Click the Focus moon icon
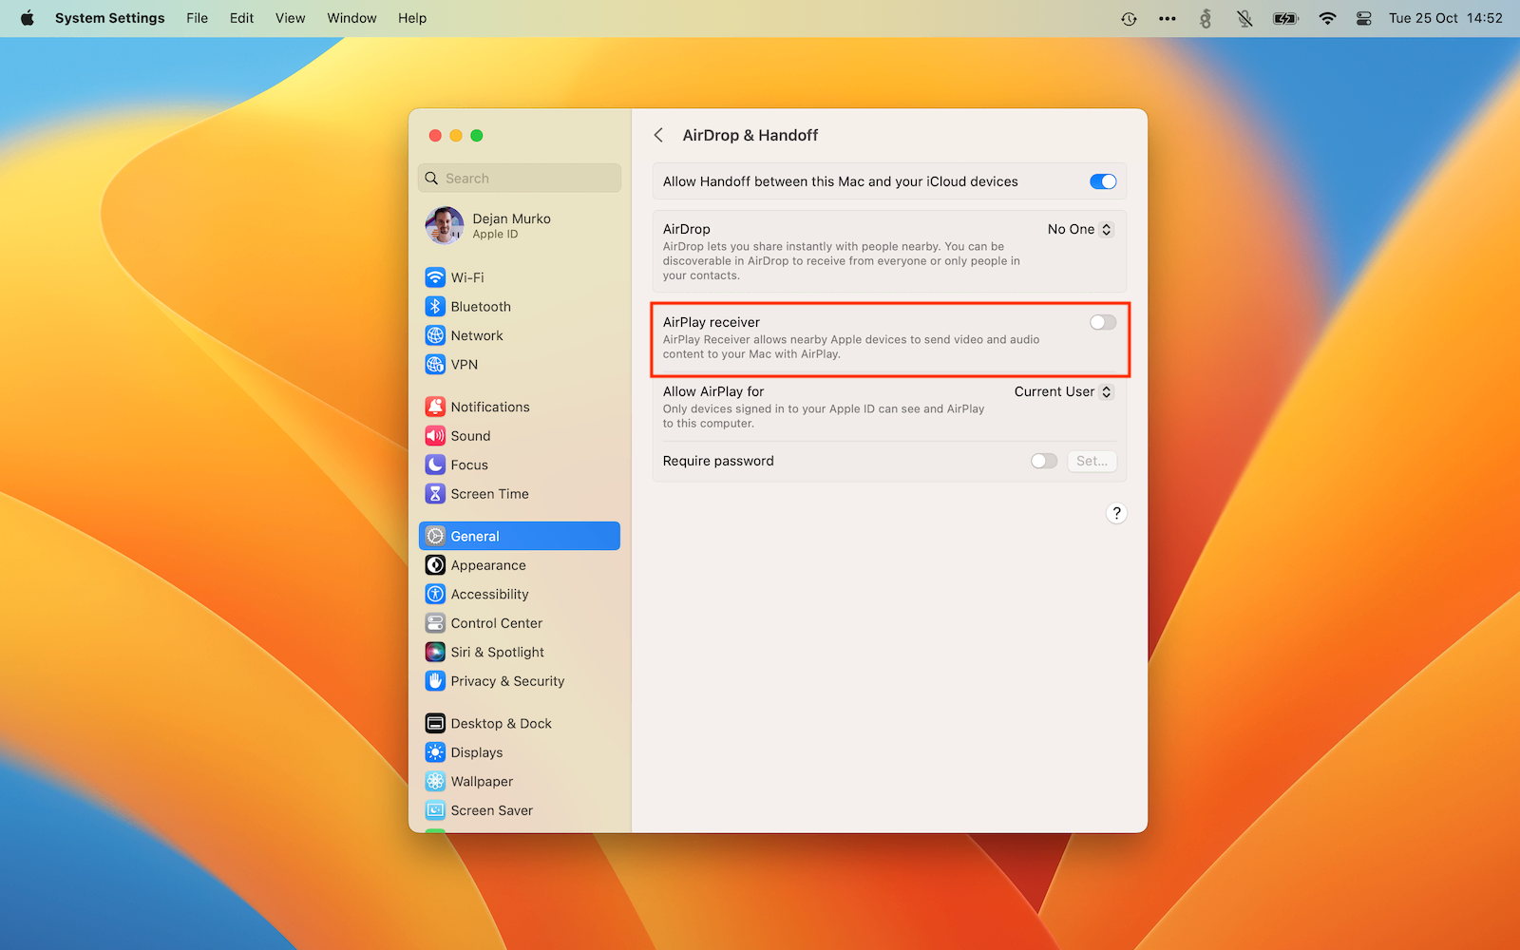 tap(435, 465)
